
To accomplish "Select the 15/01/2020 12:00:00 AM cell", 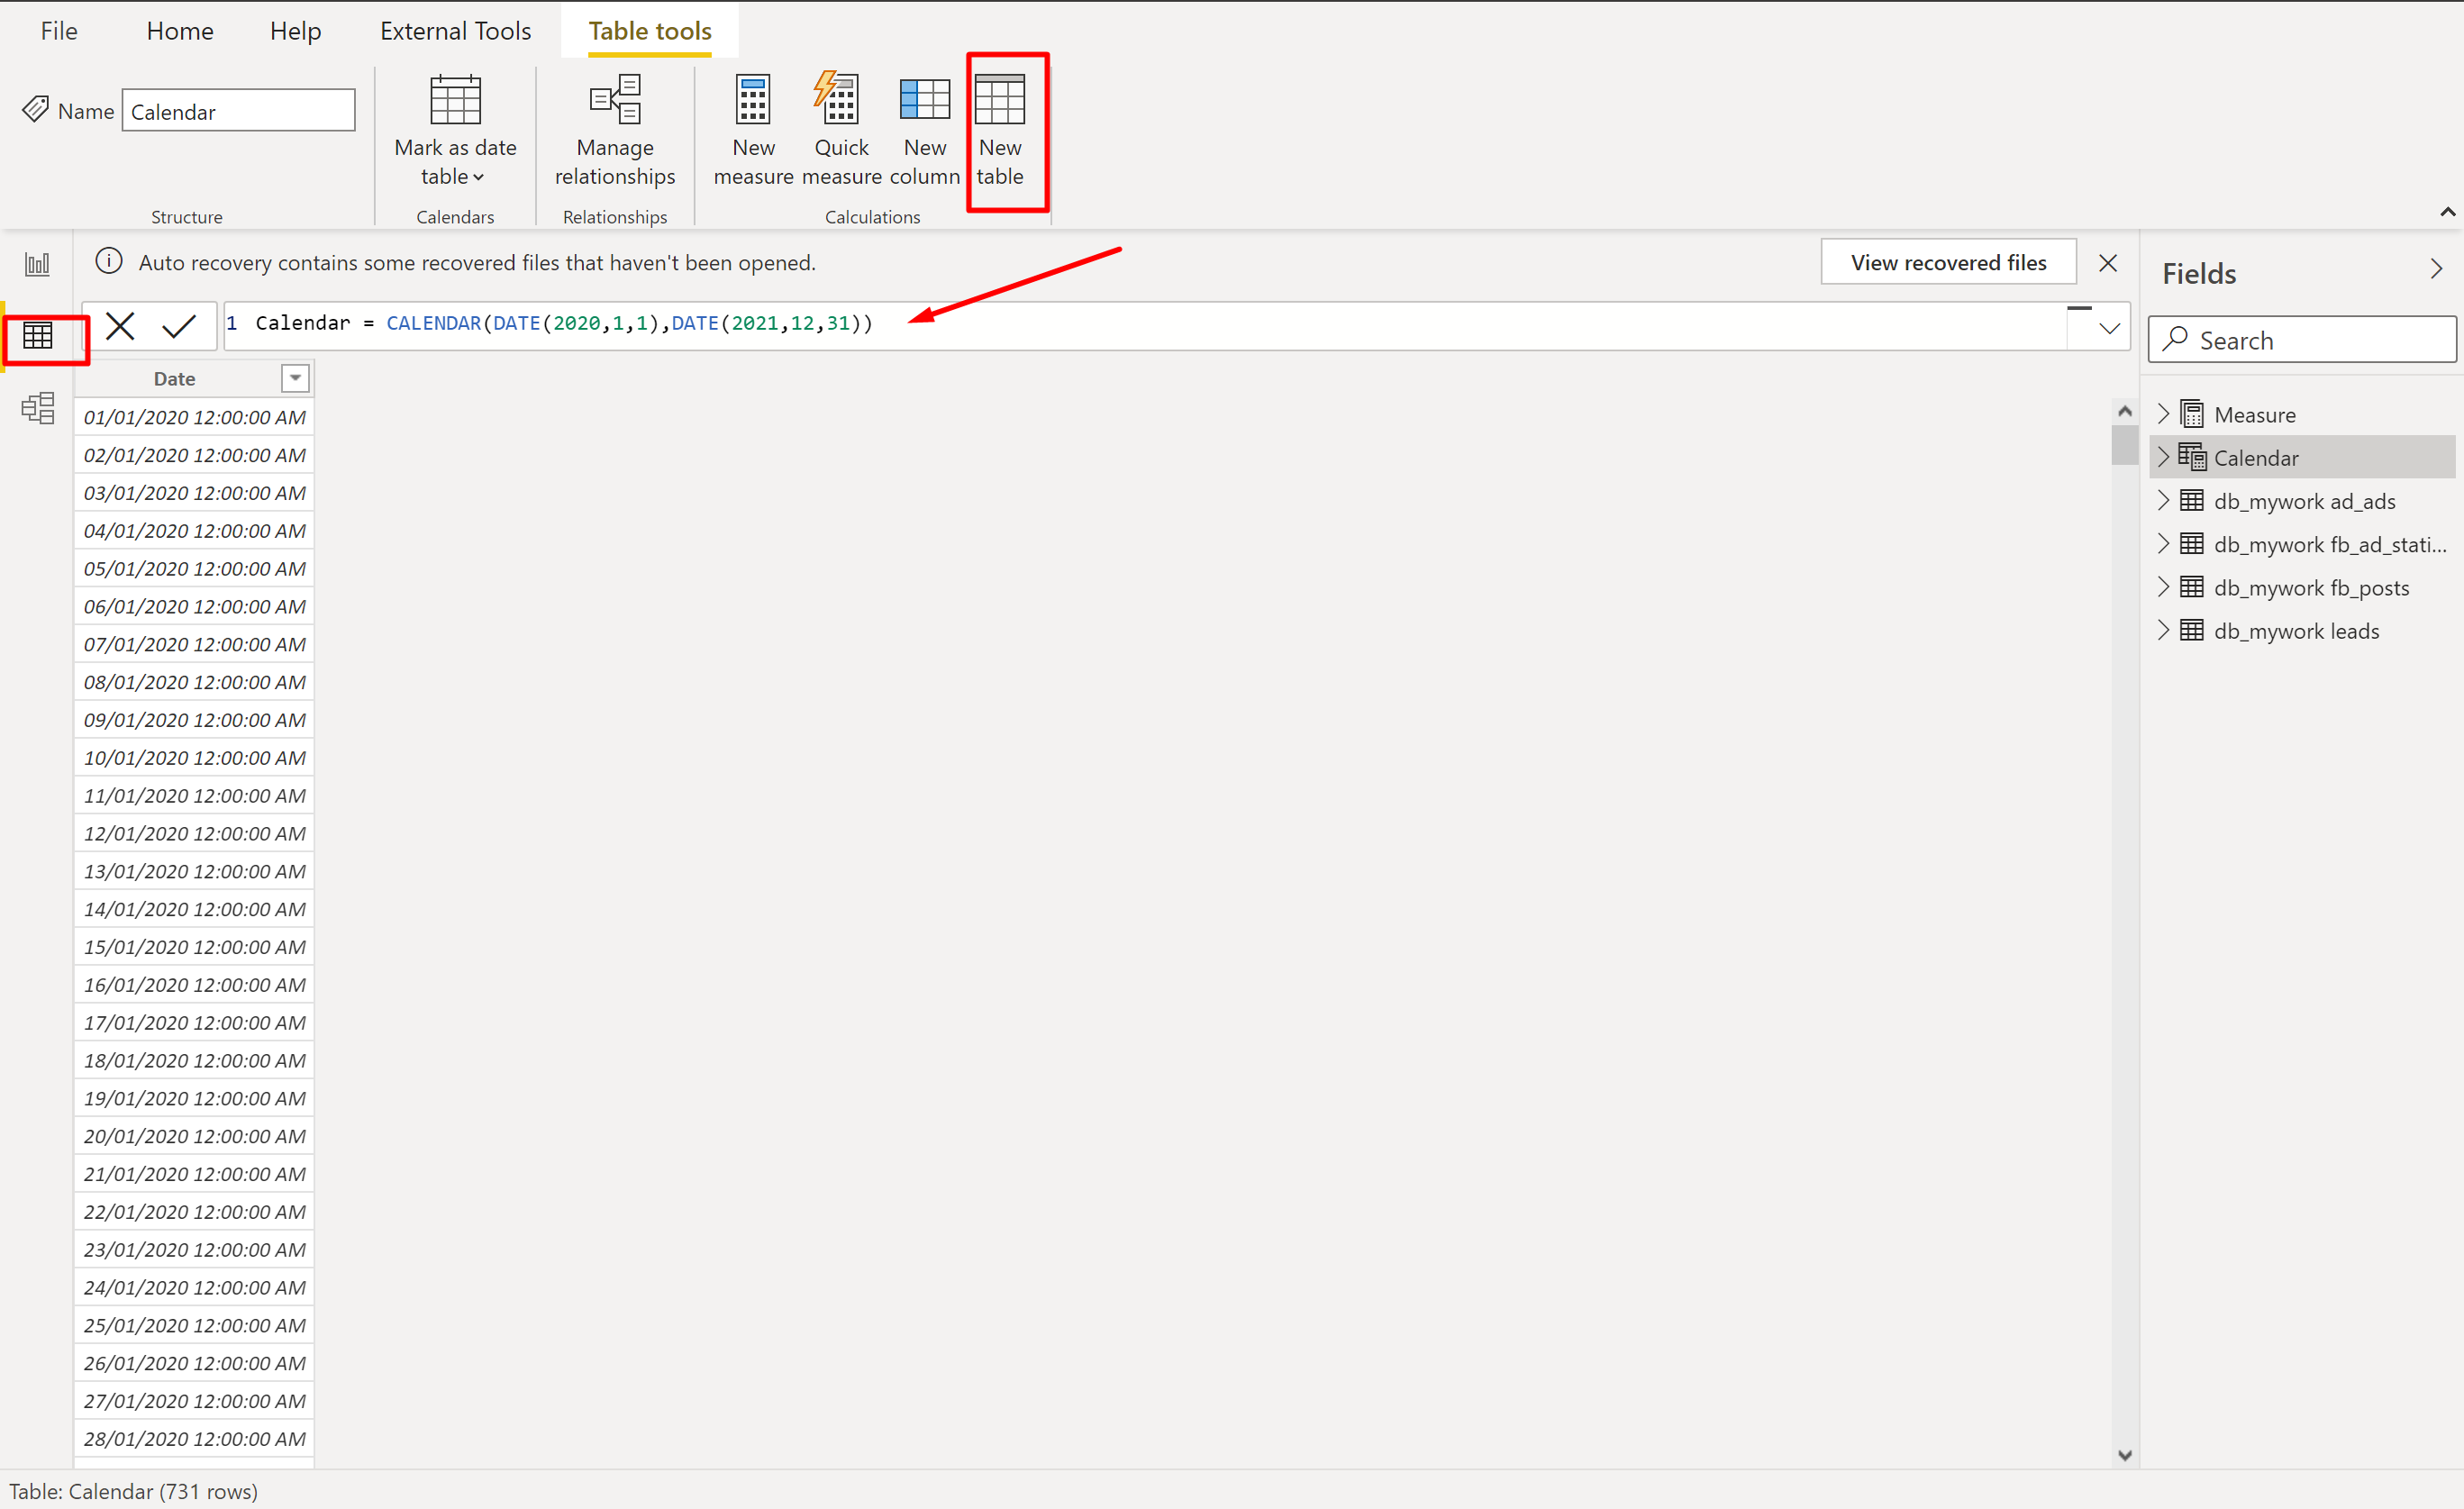I will coord(195,947).
